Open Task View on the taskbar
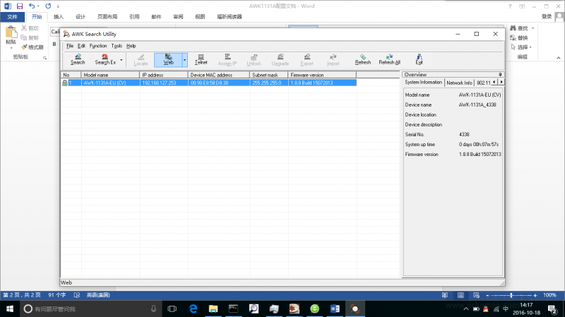 pyautogui.click(x=172, y=309)
